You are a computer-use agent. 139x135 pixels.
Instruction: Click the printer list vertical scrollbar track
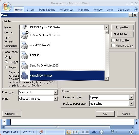107,55
